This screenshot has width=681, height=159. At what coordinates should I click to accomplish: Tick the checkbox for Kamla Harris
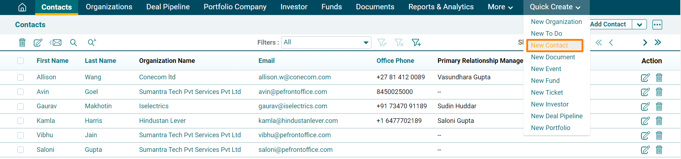point(20,121)
